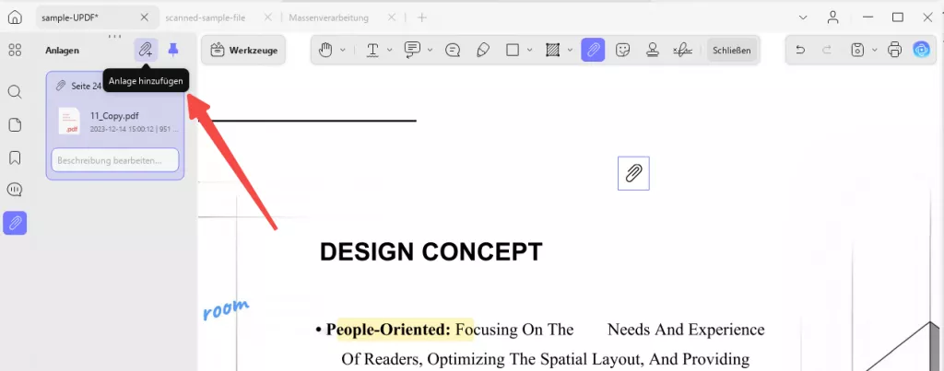Select the Hand tool

tap(325, 50)
